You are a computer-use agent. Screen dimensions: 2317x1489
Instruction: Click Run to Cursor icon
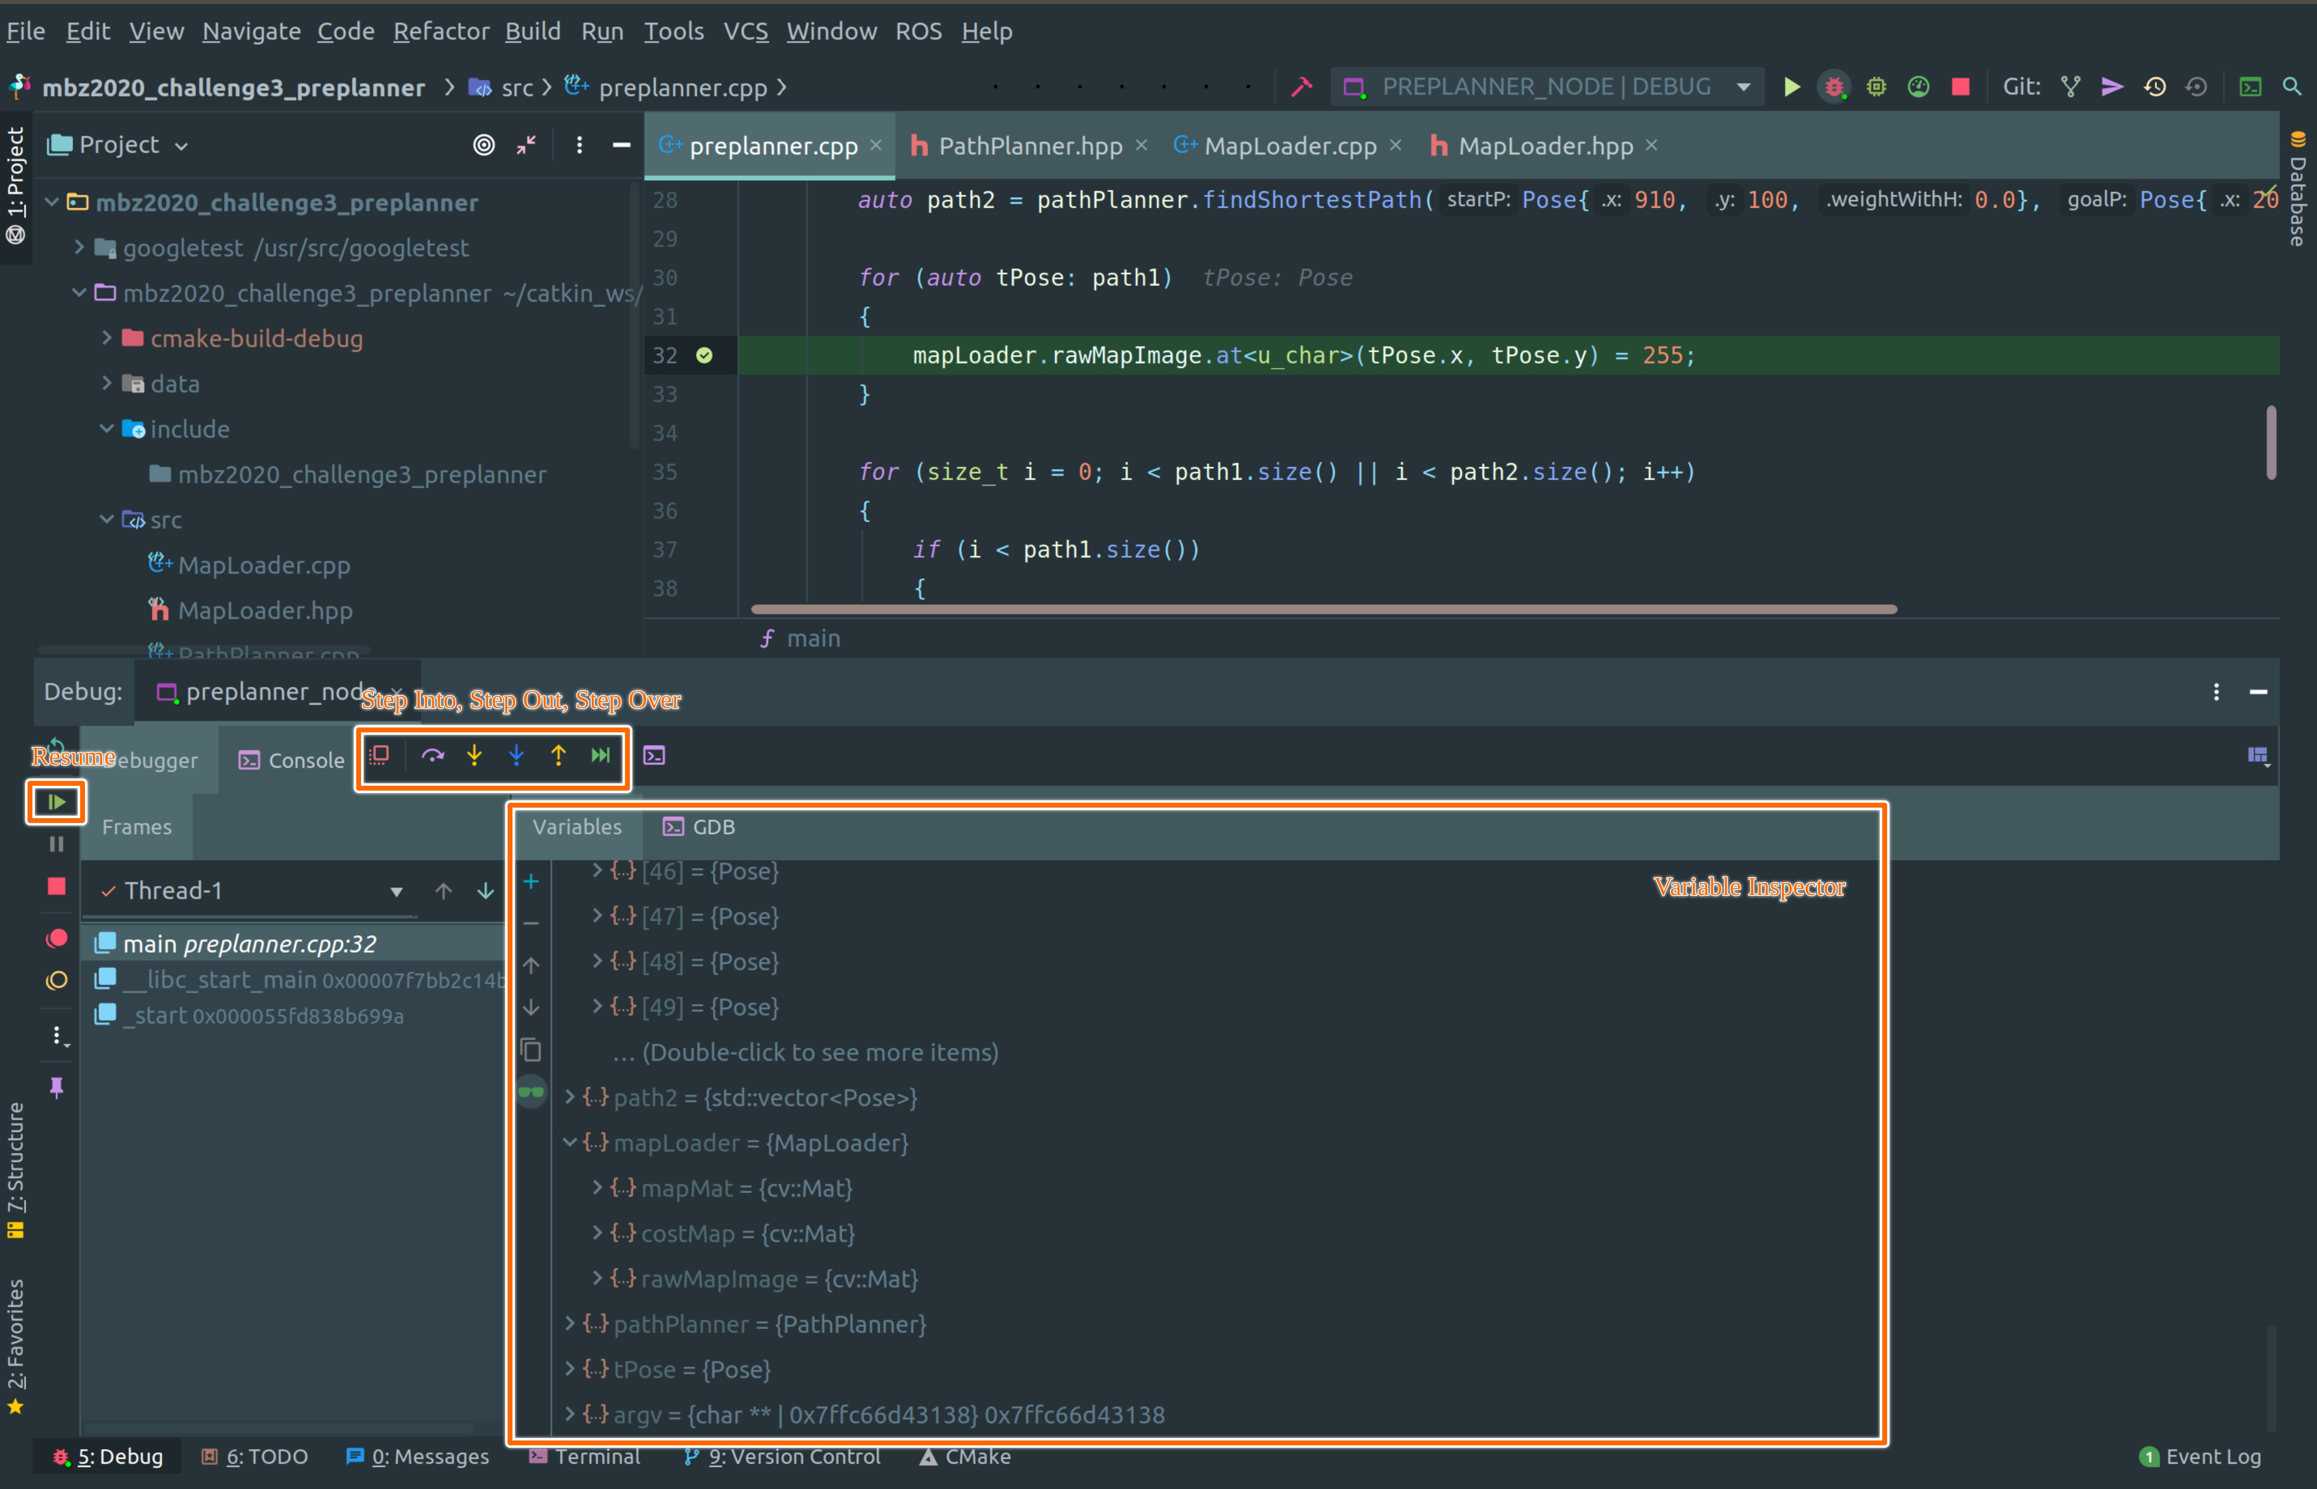[x=601, y=755]
